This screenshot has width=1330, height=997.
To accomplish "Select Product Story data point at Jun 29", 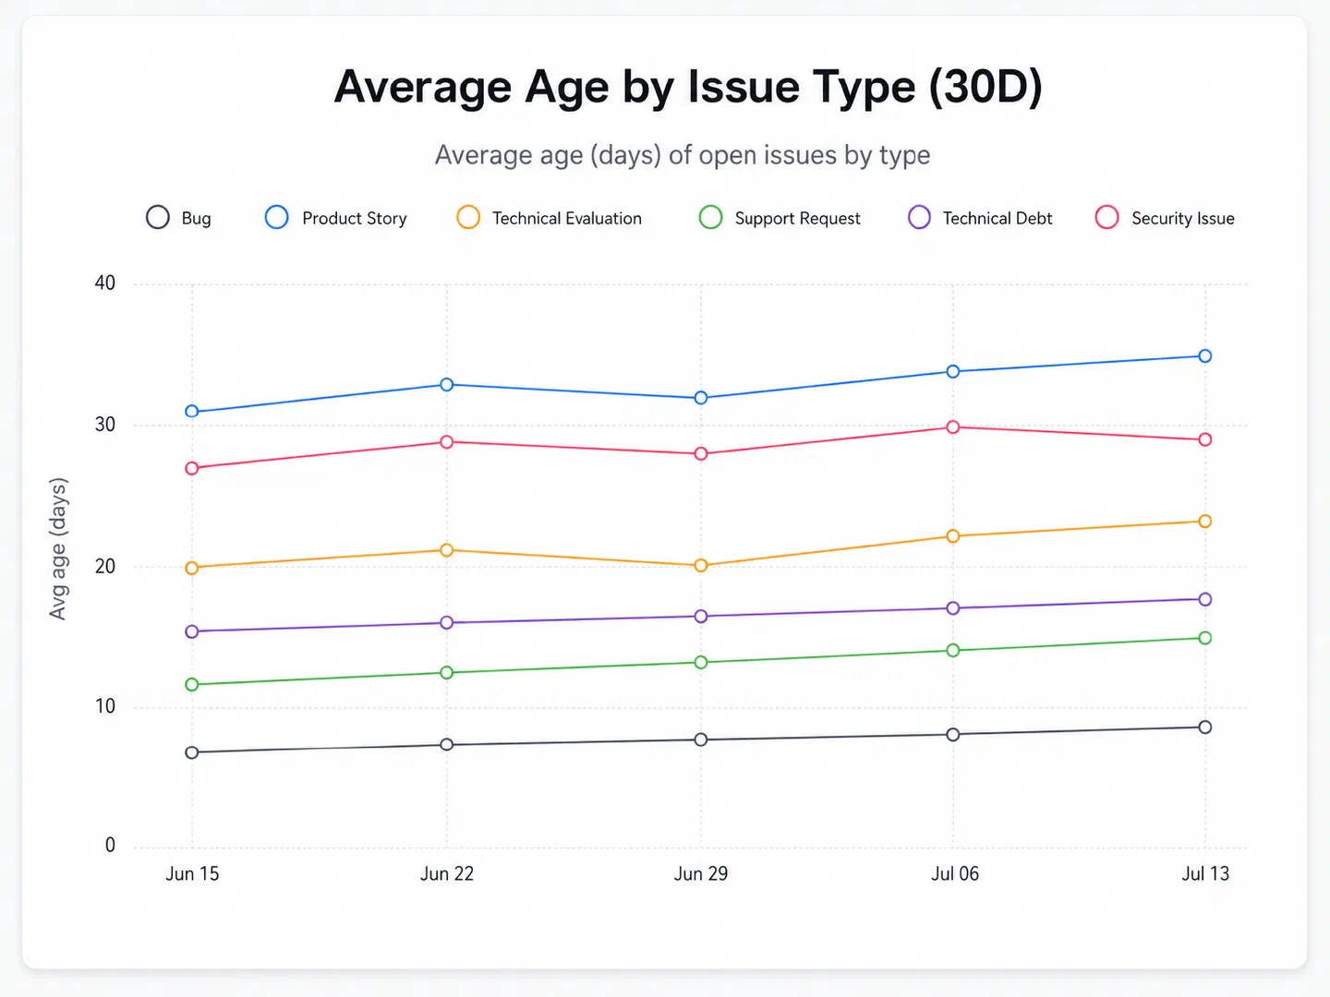I will click(701, 398).
